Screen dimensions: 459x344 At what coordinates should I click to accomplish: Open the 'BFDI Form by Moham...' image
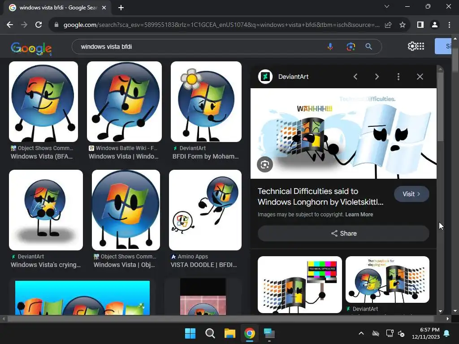(x=206, y=102)
